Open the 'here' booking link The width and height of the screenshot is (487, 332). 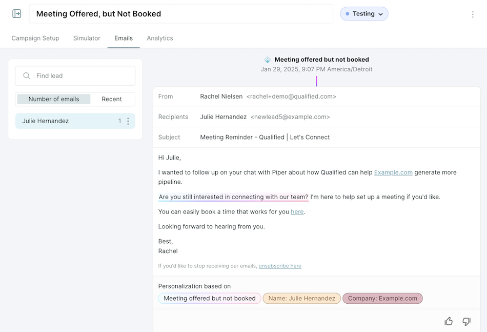(297, 212)
